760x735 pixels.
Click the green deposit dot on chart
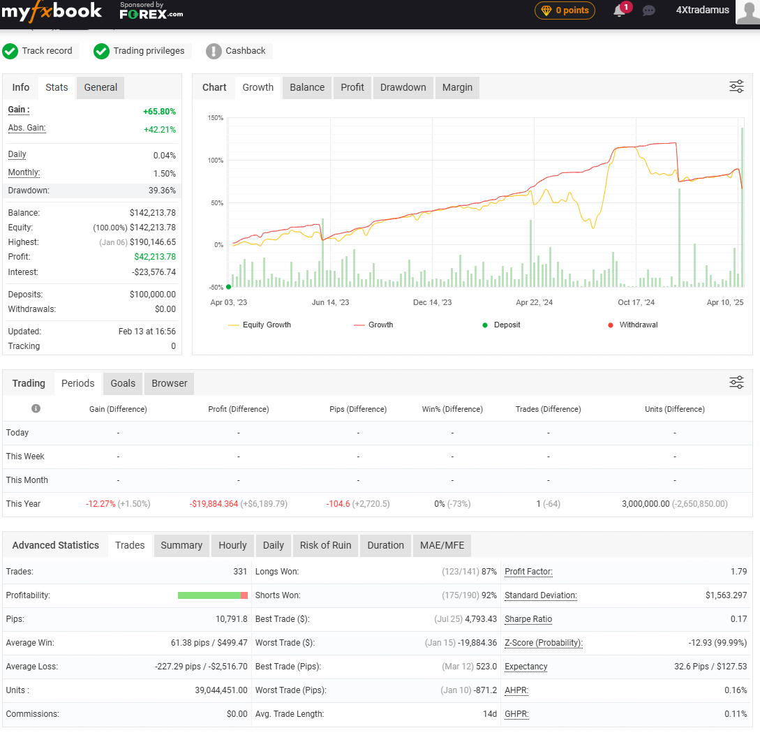click(229, 287)
